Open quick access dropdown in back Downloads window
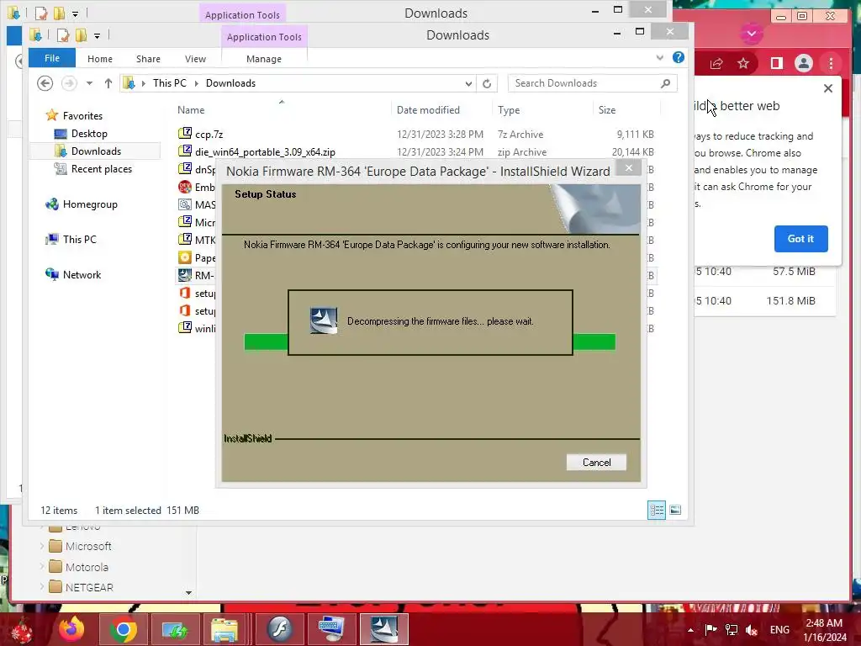Screen dimensions: 861x646 (x=75, y=13)
